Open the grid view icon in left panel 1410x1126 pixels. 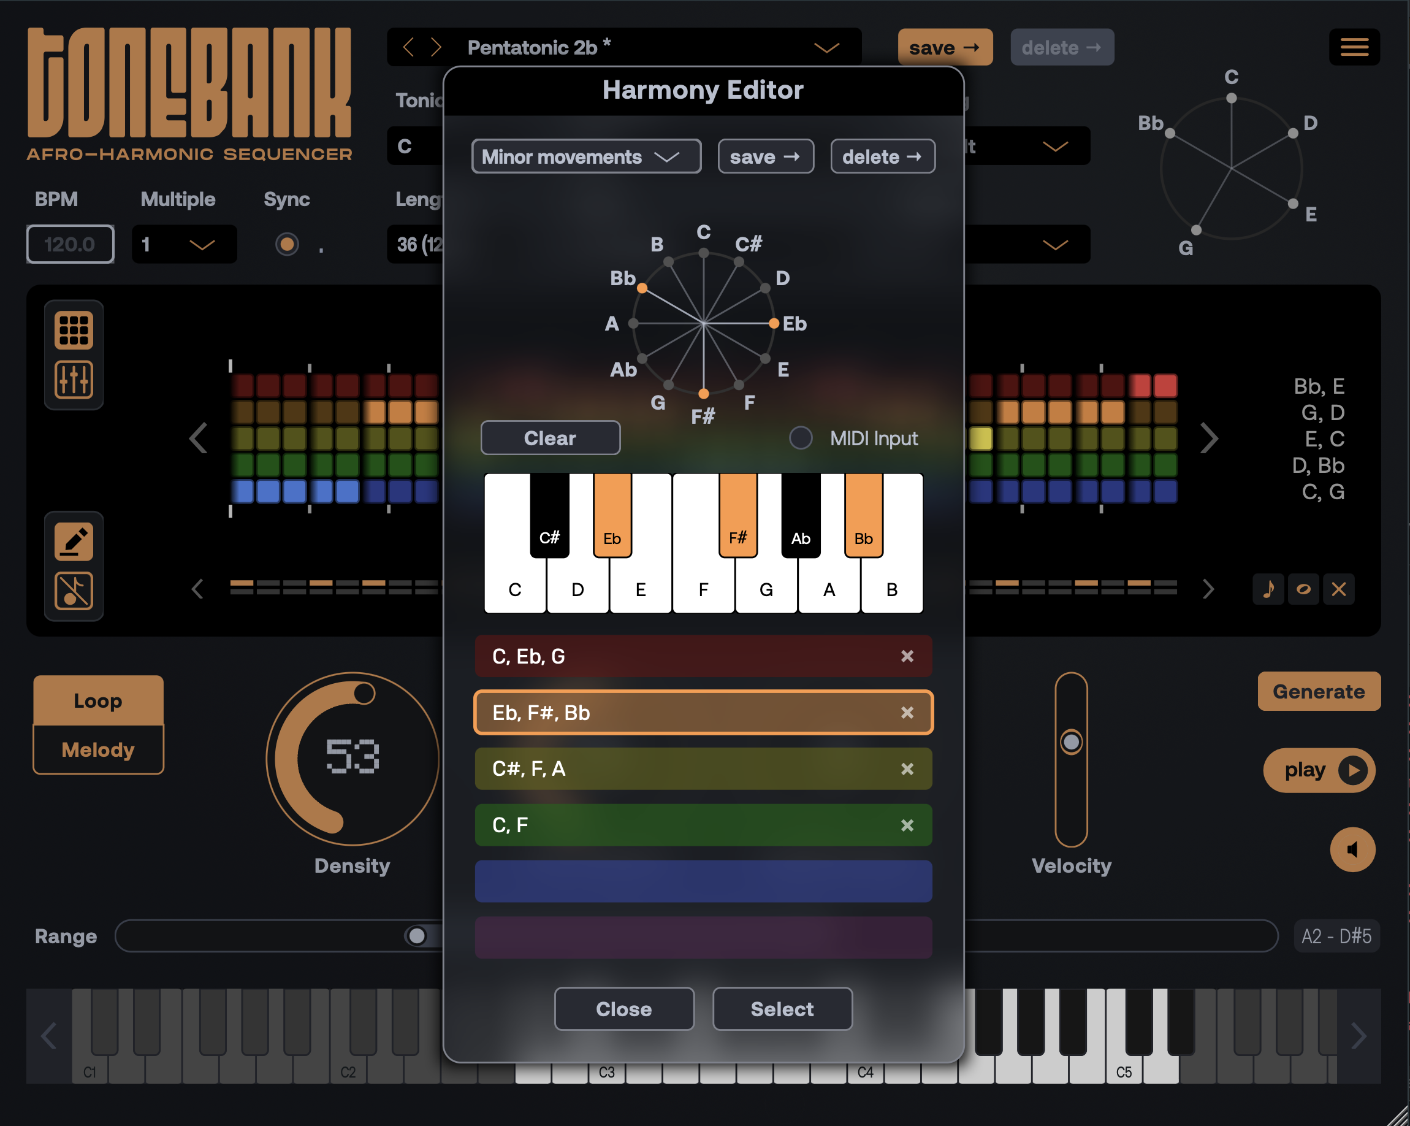point(73,331)
